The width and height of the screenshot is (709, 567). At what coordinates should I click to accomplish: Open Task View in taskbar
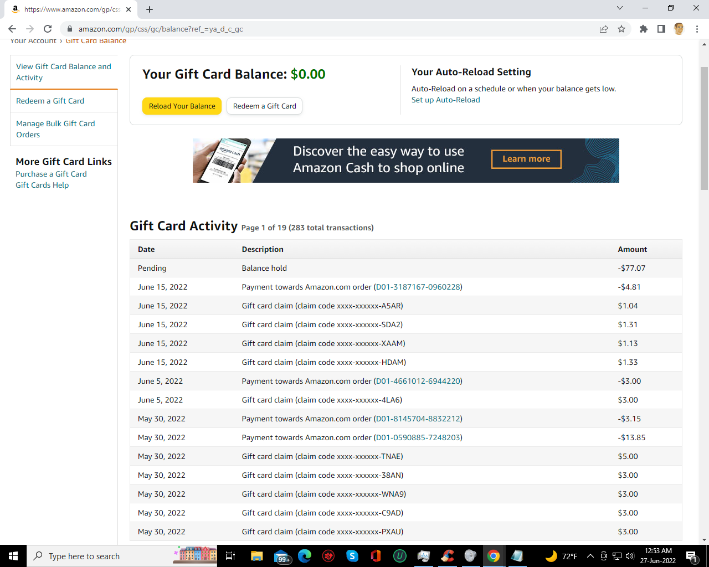230,556
